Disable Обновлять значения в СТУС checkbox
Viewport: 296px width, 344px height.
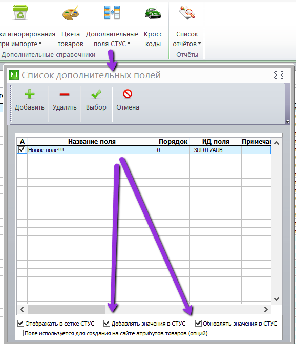coord(198,323)
